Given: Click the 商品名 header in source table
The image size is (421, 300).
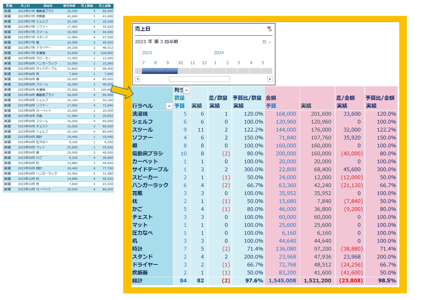Looking at the screenshot, I should tap(48, 6).
